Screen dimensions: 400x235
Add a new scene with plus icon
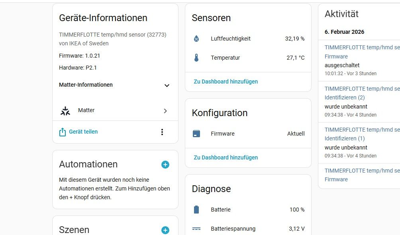[x=165, y=230]
